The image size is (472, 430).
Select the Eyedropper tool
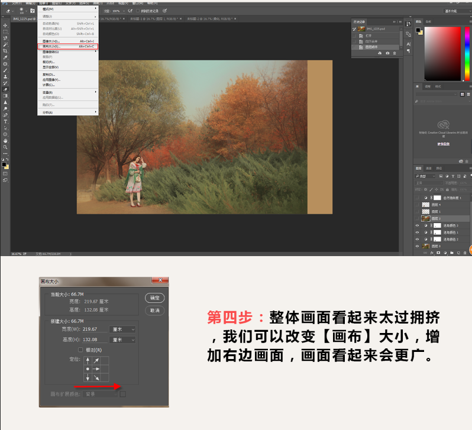(5, 57)
